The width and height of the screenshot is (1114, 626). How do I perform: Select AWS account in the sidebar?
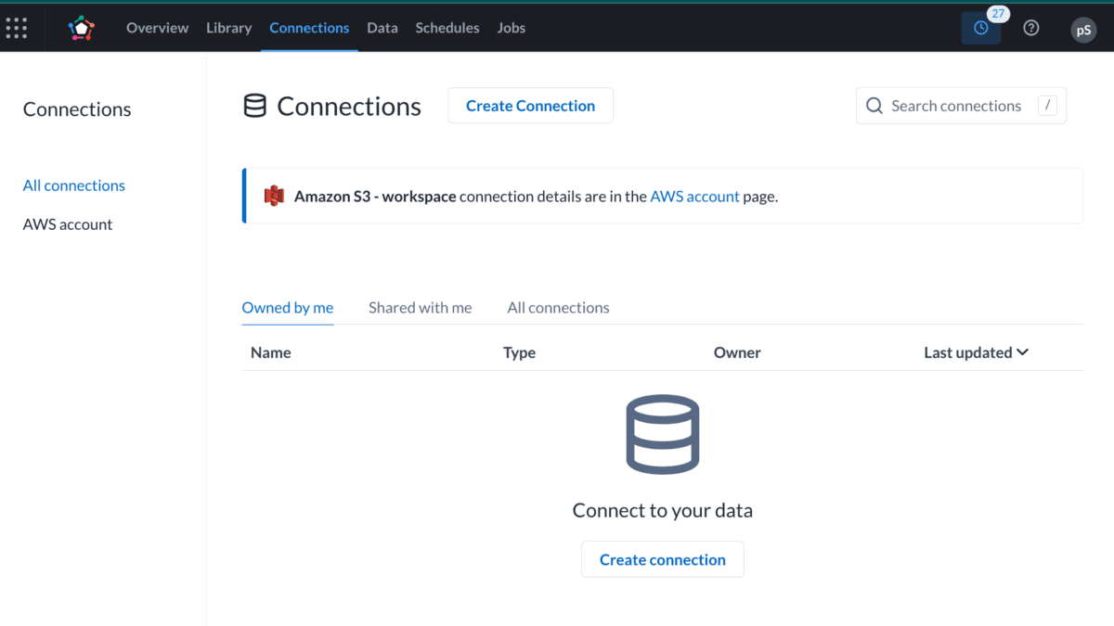67,224
